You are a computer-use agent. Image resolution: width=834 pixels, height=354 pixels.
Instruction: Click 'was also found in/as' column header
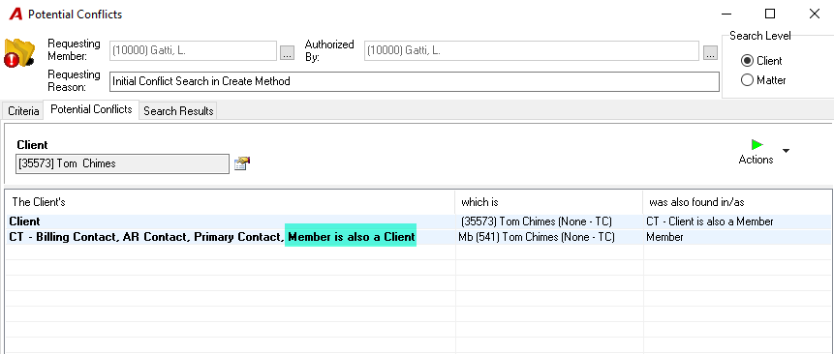737,202
